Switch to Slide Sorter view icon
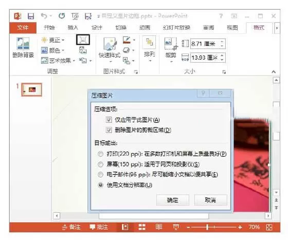The image size is (288, 240). (142, 227)
